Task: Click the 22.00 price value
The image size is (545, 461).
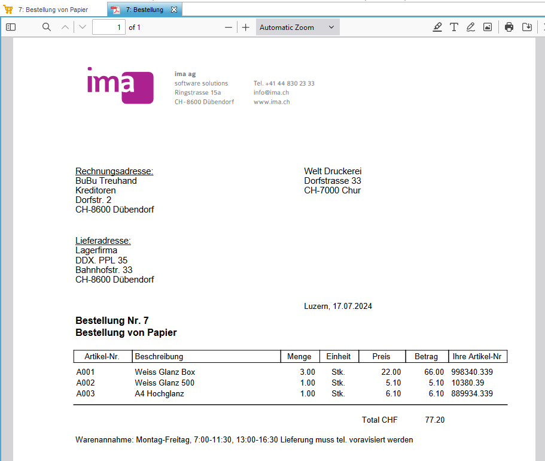Action: (391, 372)
